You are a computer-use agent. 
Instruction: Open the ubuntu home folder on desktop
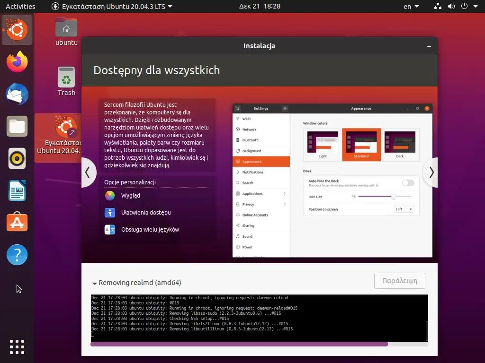[66, 32]
